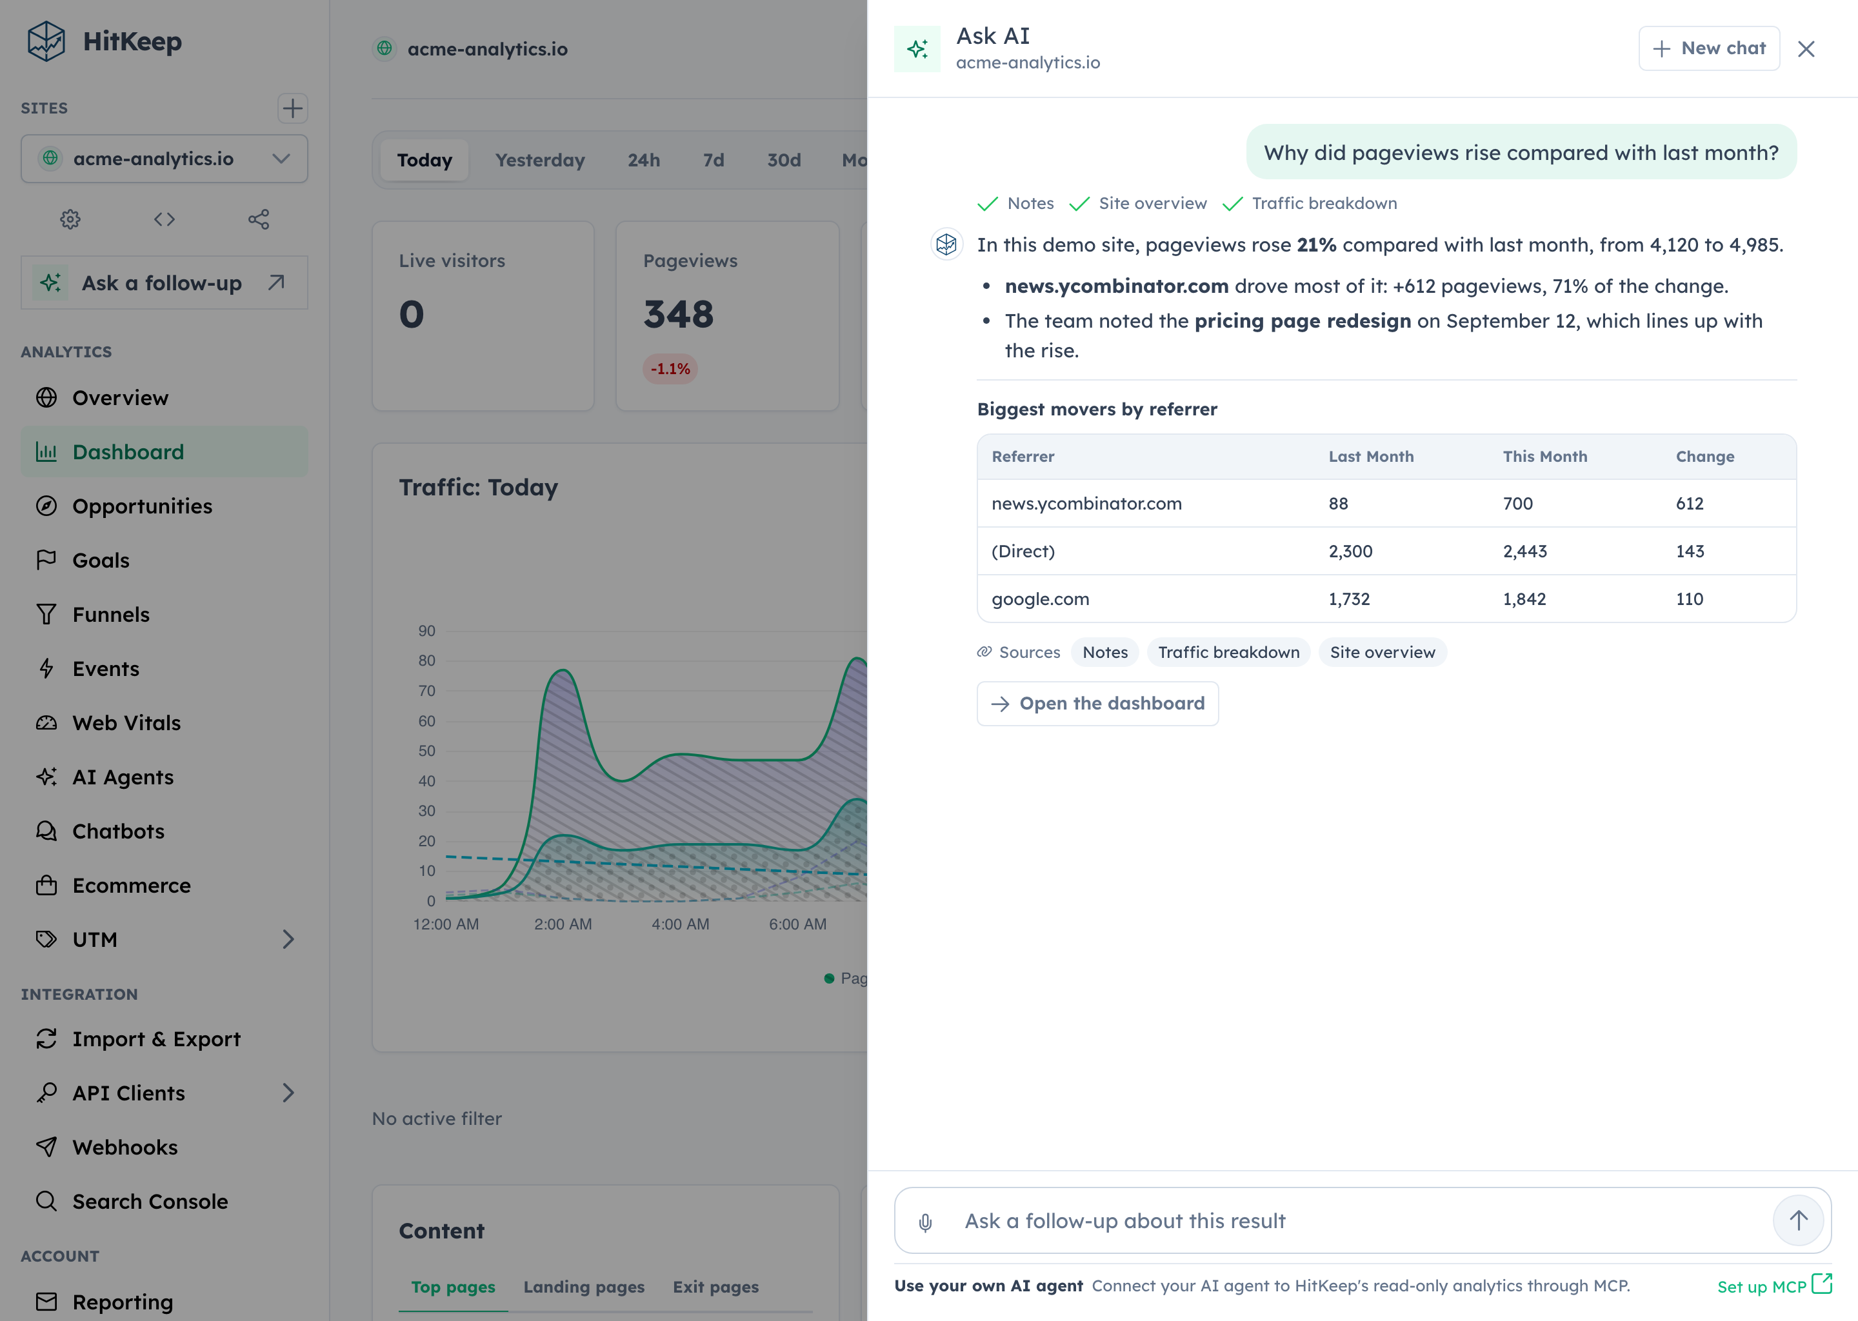Viewport: 1858px width, 1321px height.
Task: Click the Set up MCP link
Action: 1773,1286
